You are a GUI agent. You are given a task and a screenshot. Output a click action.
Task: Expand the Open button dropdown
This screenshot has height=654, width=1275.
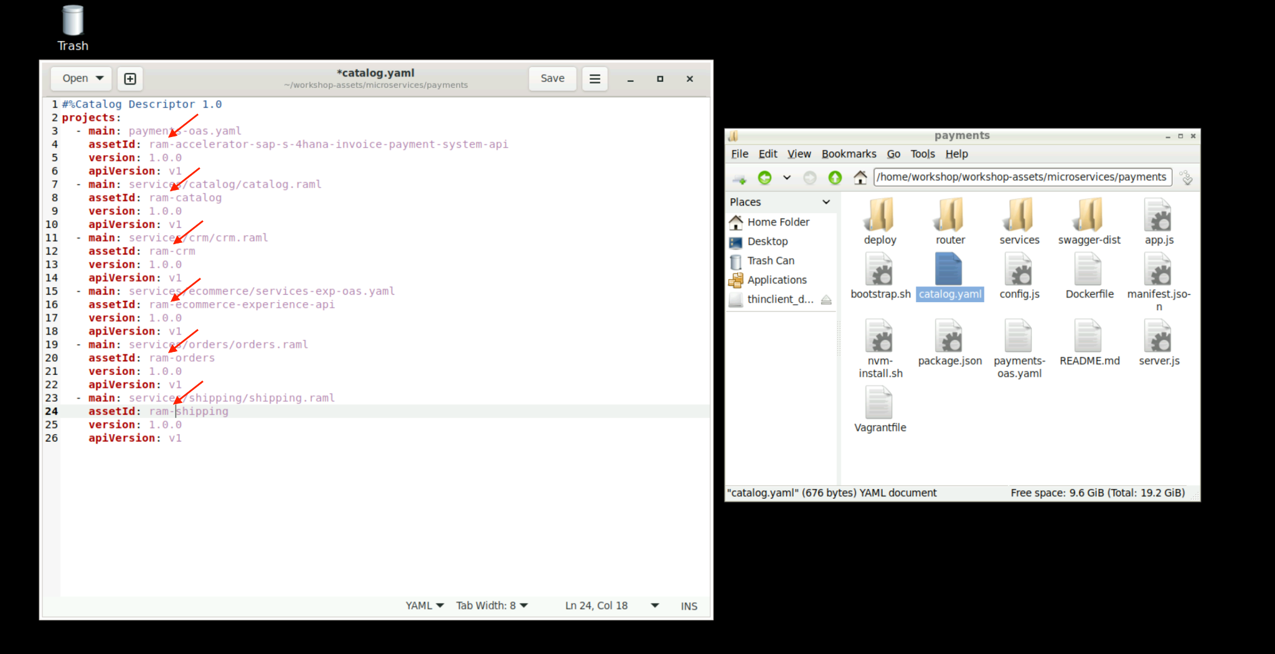pos(100,78)
